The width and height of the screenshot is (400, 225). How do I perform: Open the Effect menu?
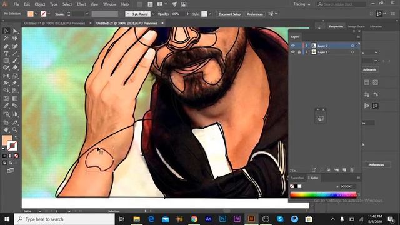(x=81, y=4)
